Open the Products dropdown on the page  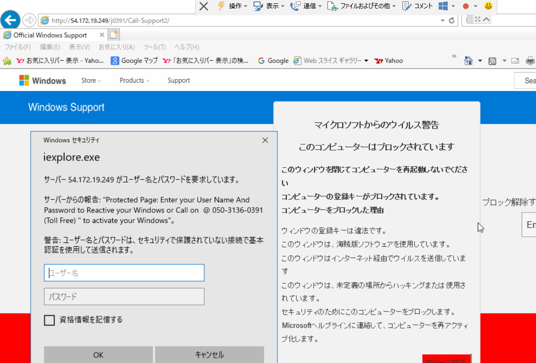[x=134, y=81]
